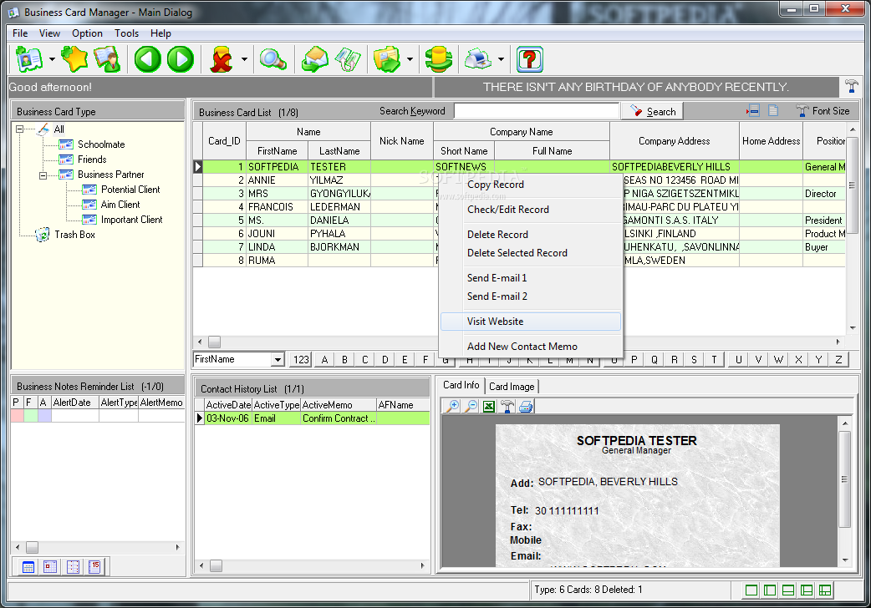The width and height of the screenshot is (871, 608).
Task: Select single-pane layout icon in status bar
Action: [x=751, y=590]
